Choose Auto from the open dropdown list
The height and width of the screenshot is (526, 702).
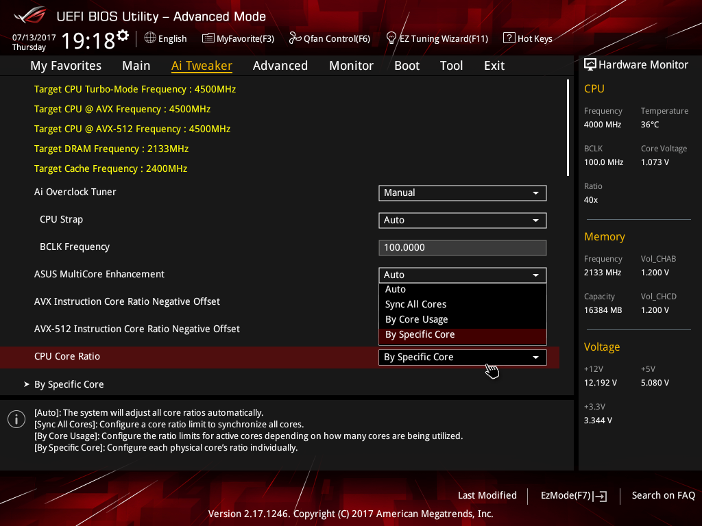pyautogui.click(x=463, y=290)
